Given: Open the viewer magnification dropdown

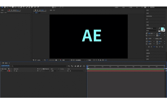Looking at the screenshot, I should 40,60.
